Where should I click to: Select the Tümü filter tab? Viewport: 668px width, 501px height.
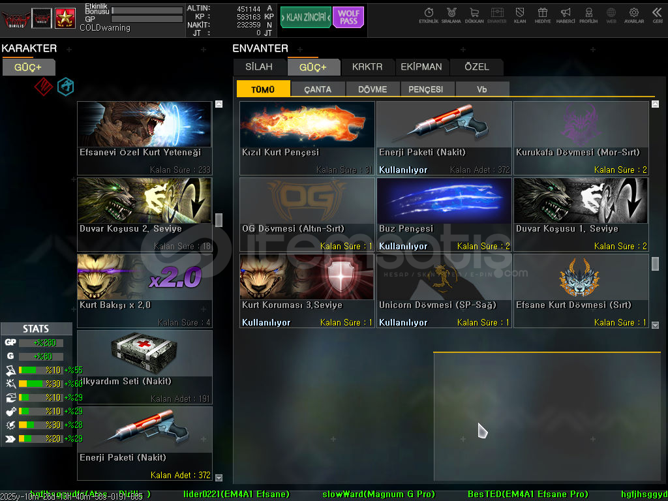click(x=264, y=89)
